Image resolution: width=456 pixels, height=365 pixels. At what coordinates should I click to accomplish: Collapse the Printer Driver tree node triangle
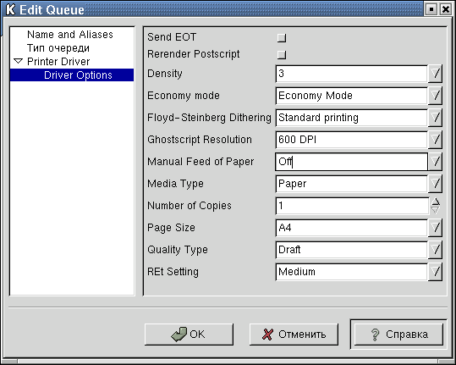pyautogui.click(x=19, y=62)
